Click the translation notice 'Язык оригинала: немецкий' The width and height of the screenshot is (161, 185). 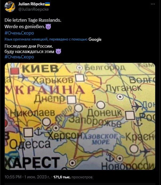tap(26, 39)
